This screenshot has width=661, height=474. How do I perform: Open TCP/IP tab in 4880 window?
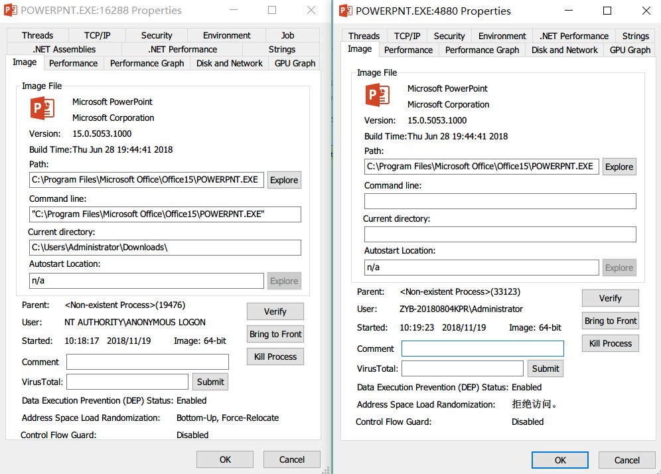coord(407,36)
